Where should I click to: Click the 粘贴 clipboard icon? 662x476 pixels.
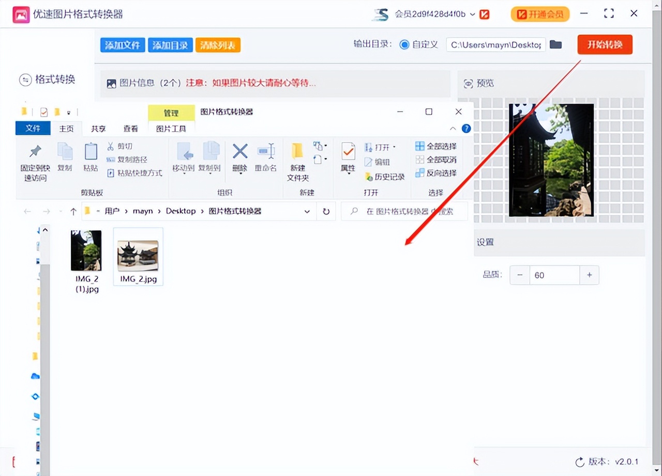pyautogui.click(x=91, y=151)
